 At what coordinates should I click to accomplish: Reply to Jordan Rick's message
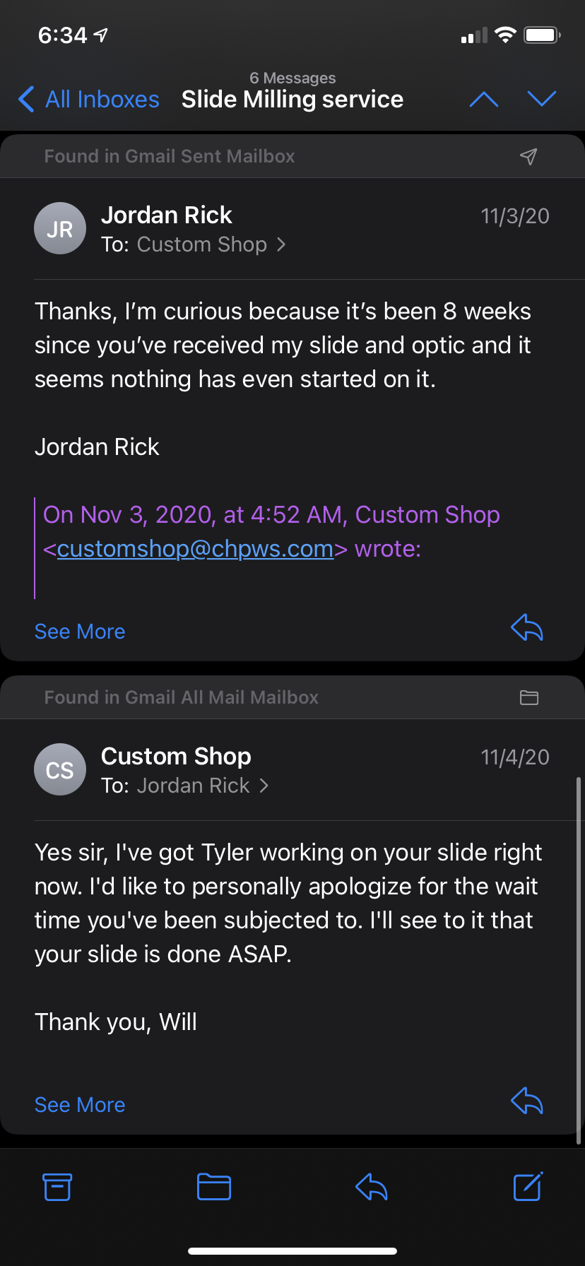click(527, 627)
